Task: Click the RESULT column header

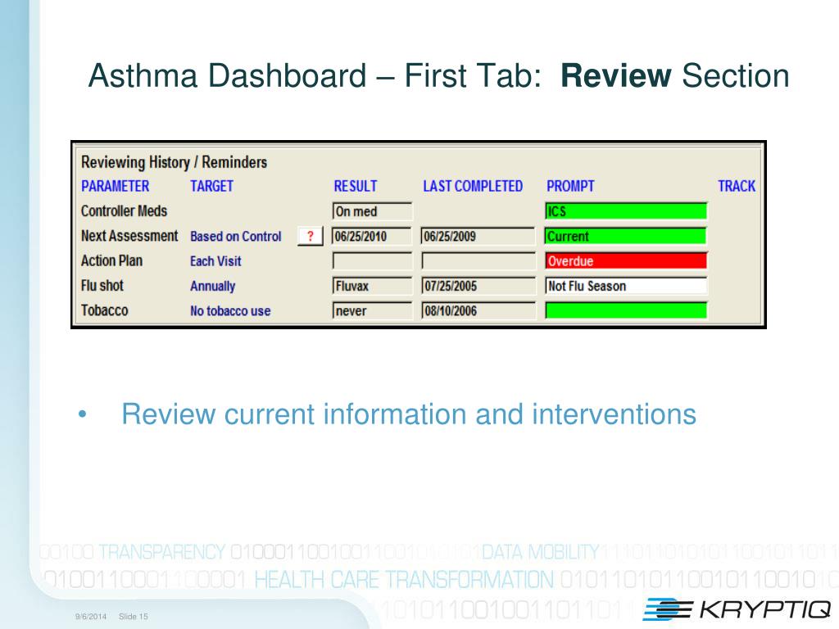Action: (356, 186)
